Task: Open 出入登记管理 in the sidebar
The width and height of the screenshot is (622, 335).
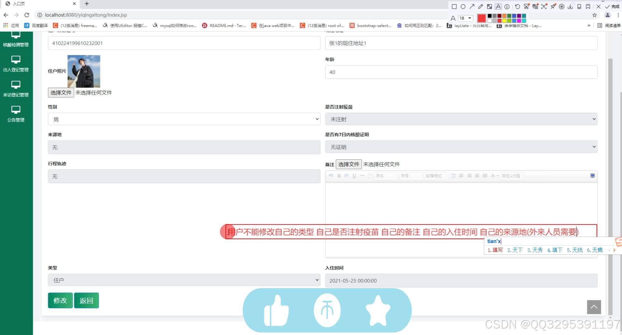Action: pyautogui.click(x=16, y=64)
